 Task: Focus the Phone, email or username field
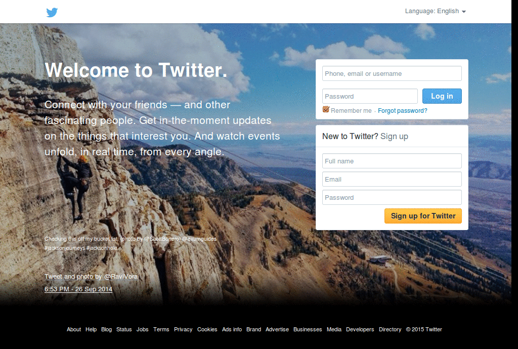(392, 73)
